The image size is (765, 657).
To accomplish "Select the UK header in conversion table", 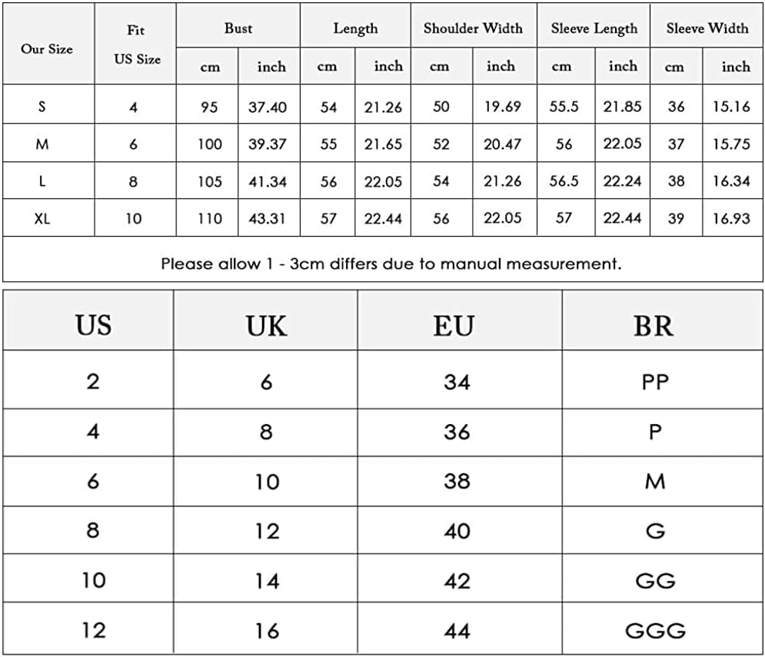I will [x=266, y=325].
